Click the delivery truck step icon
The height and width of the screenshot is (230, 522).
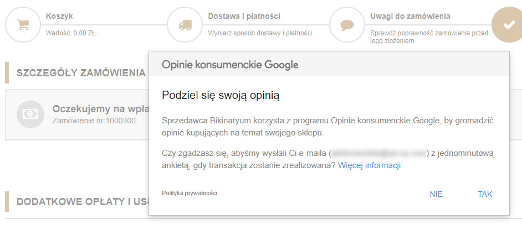click(x=185, y=25)
